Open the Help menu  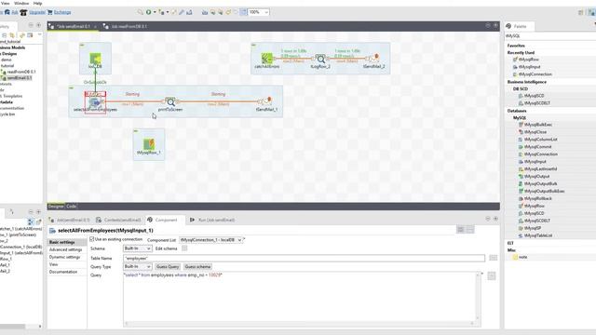pyautogui.click(x=37, y=3)
